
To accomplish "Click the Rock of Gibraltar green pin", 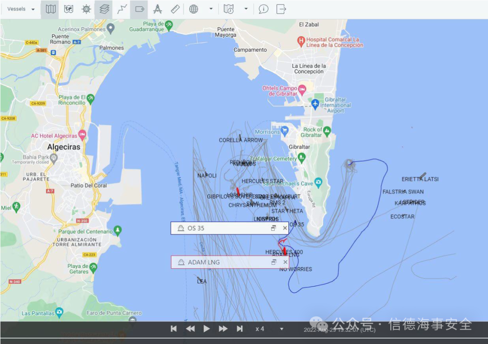I will click(x=327, y=131).
